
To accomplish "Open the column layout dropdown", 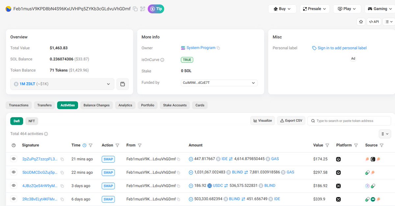I will pyautogui.click(x=385, y=134).
